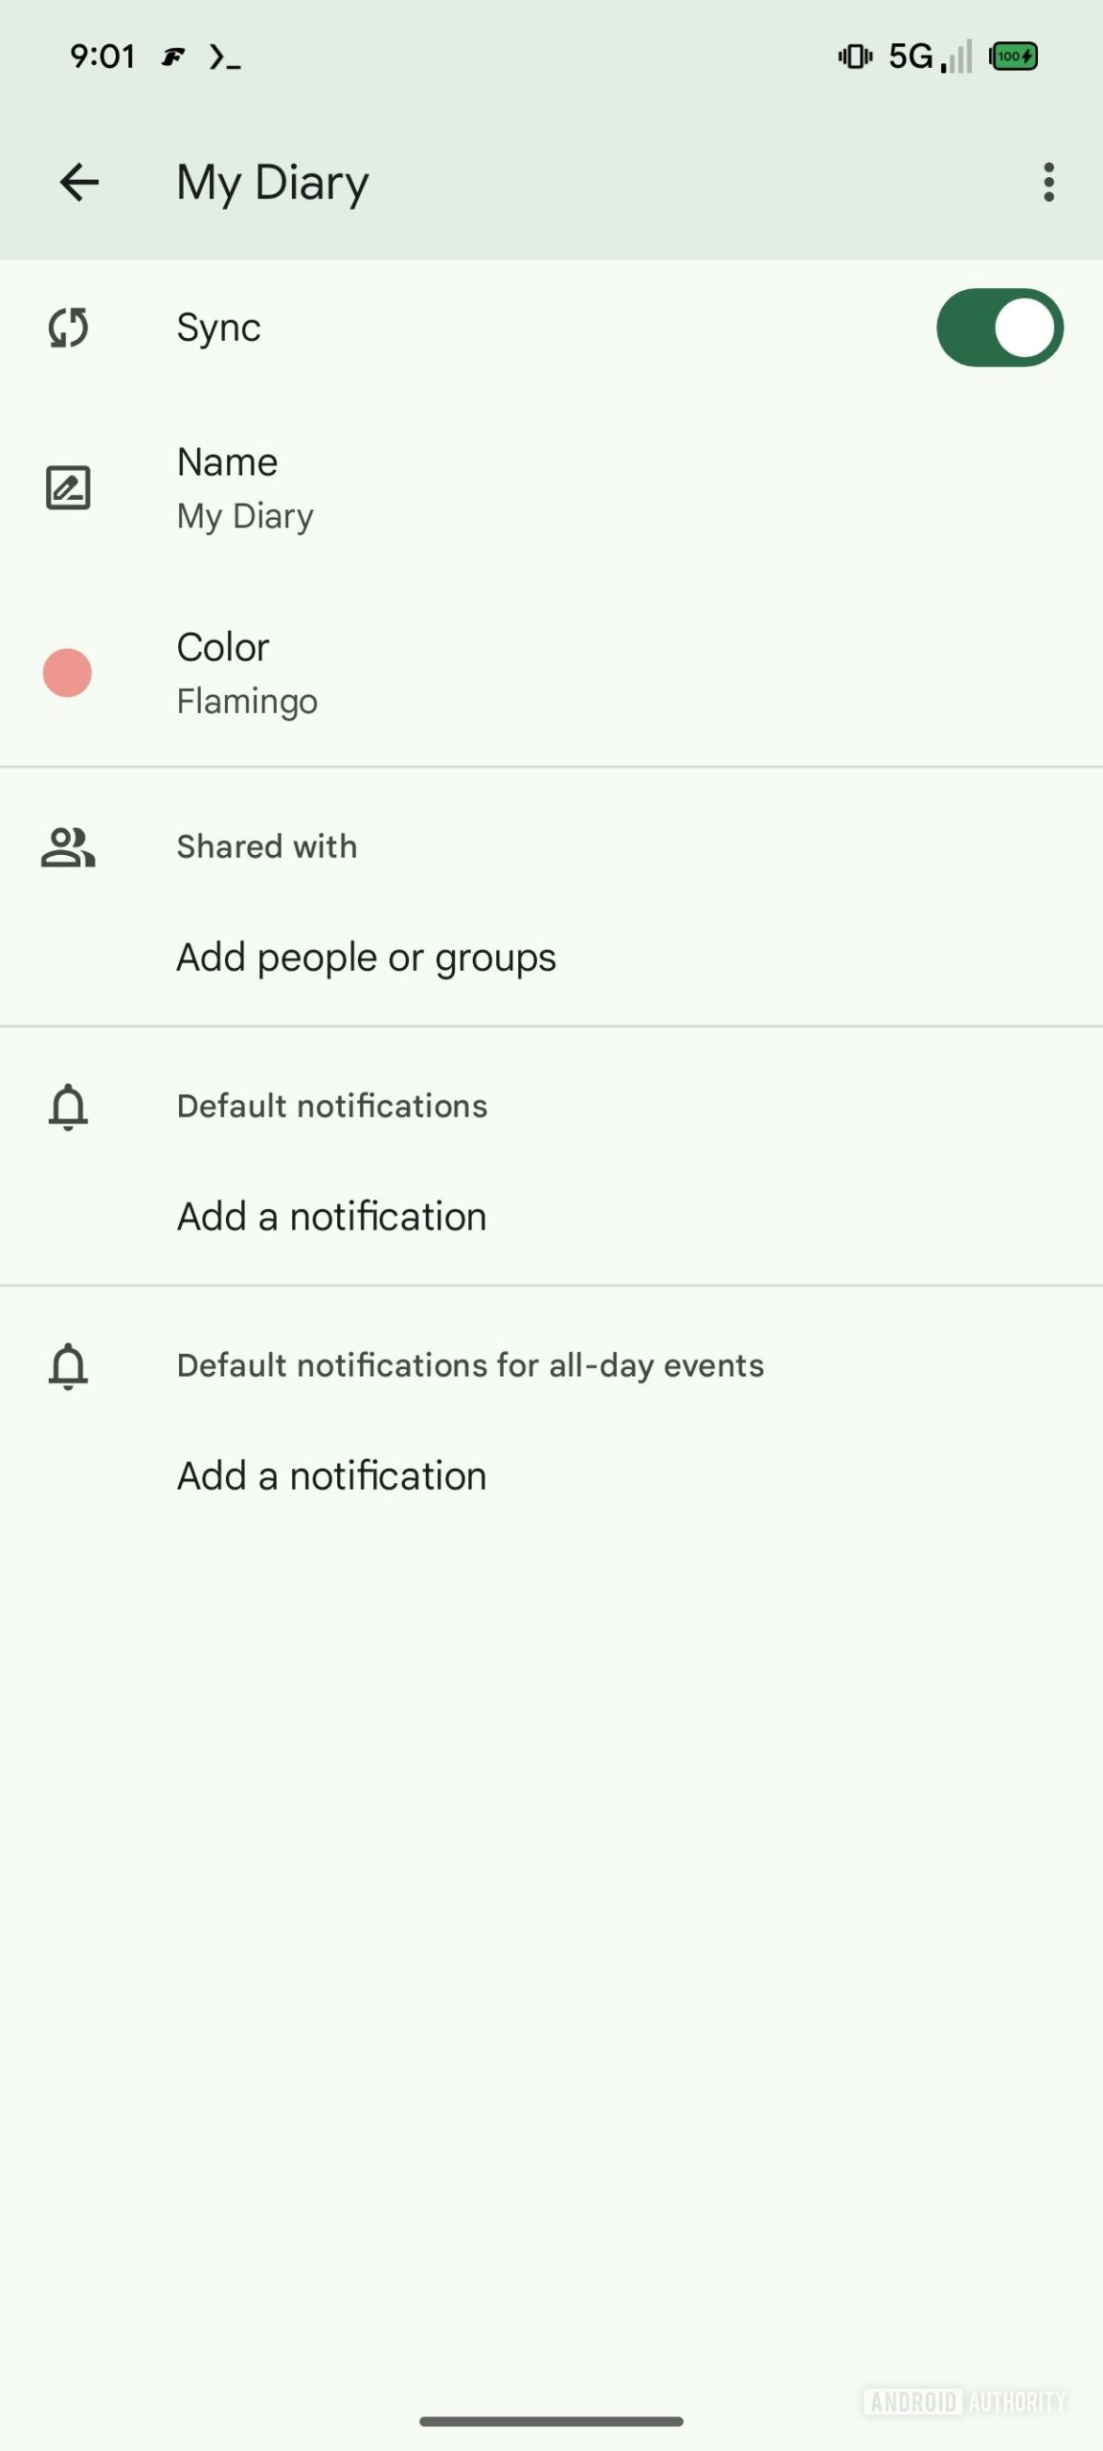Turn off the Sync toggle switch
The image size is (1103, 2451).
pyautogui.click(x=999, y=327)
